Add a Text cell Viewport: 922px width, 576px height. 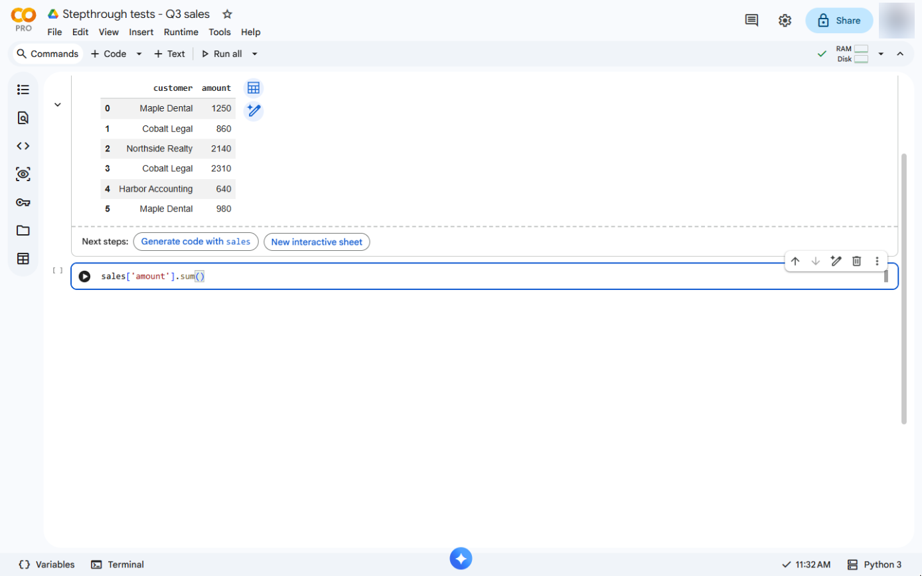click(169, 54)
